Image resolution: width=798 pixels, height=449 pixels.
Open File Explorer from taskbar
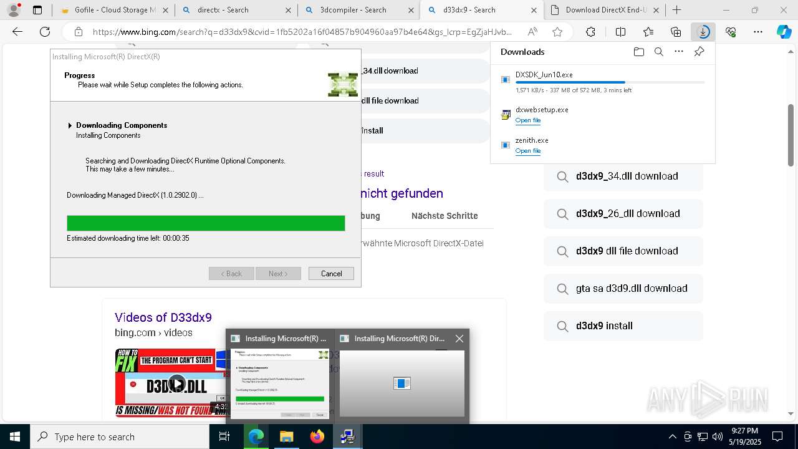tap(286, 437)
